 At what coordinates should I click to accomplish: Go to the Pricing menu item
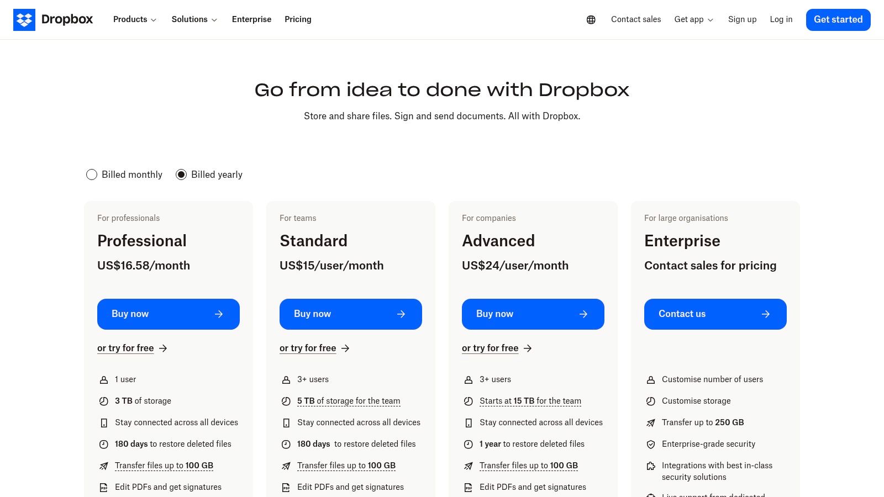point(298,19)
